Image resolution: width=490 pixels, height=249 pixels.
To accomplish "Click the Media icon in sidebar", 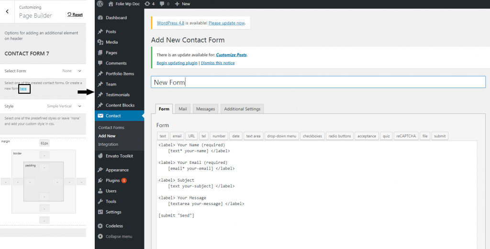I will (x=100, y=42).
